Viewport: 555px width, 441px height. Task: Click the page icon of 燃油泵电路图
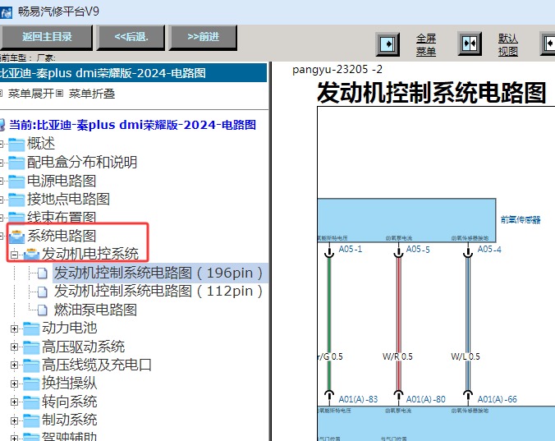(43, 310)
